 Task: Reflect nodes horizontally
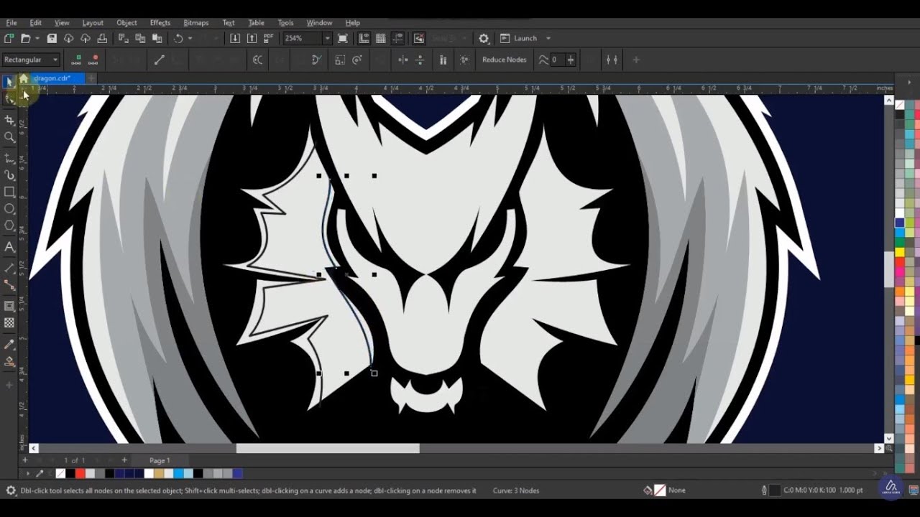(403, 60)
